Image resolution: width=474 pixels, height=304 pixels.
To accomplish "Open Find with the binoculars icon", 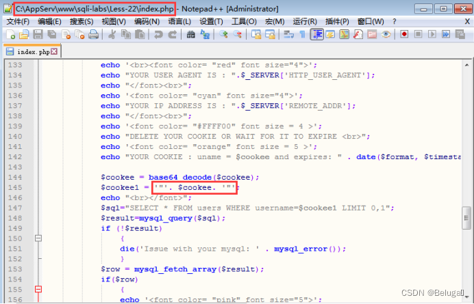I will click(190, 34).
